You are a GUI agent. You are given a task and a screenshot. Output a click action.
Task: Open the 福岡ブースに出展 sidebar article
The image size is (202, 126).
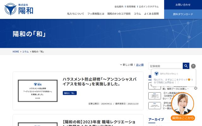(x=175, y=89)
